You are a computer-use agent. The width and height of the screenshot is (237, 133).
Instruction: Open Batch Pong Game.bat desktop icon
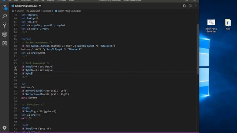click(x=211, y=26)
